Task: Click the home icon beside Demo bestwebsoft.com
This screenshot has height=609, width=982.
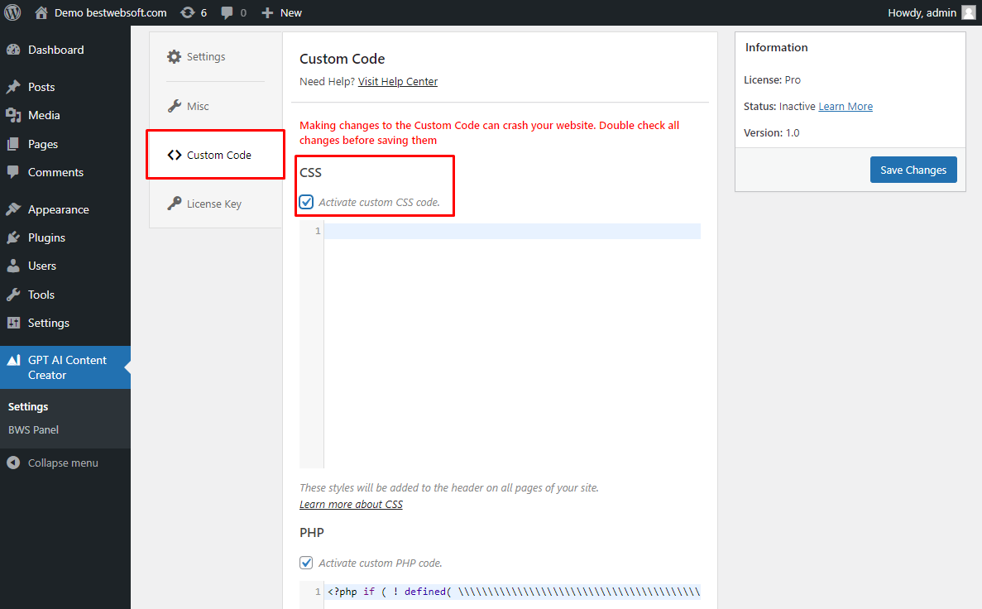Action: [x=41, y=12]
